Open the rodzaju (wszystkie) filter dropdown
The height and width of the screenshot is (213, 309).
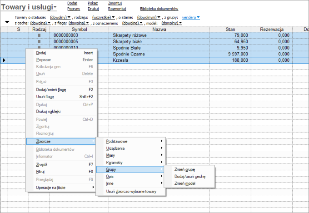tap(104, 17)
